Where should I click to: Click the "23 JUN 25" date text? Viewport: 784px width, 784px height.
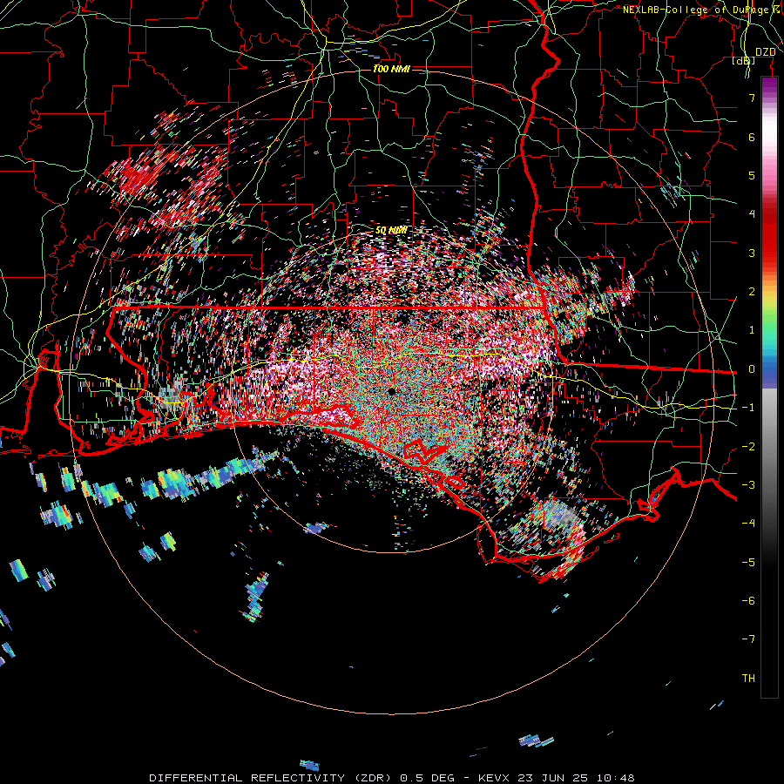pyautogui.click(x=551, y=778)
